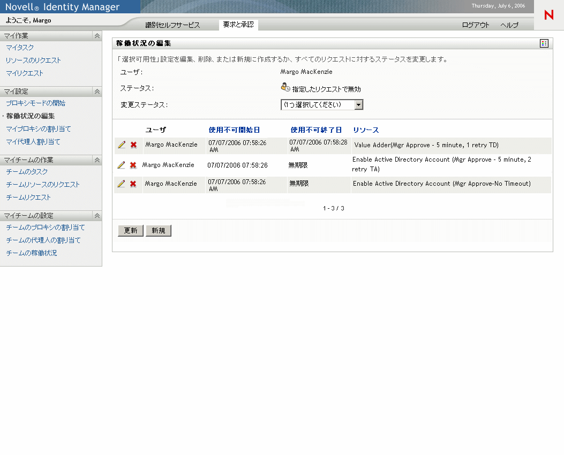Open チームの稼働状況 link
Image resolution: width=564 pixels, height=455 pixels.
tap(31, 253)
